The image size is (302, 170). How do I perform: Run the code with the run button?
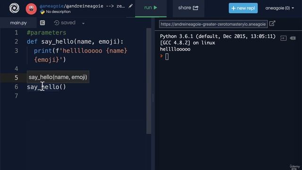(151, 8)
